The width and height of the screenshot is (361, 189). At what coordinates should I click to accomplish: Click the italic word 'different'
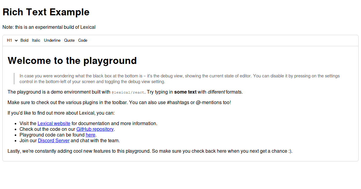(x=216, y=92)
